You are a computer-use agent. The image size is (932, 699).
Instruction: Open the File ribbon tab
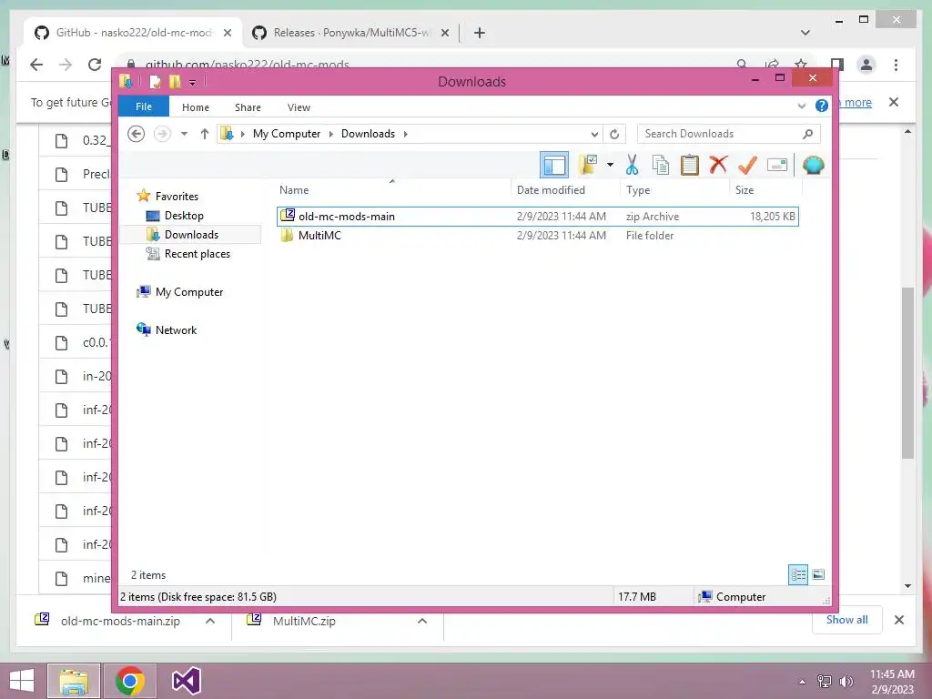tap(144, 106)
